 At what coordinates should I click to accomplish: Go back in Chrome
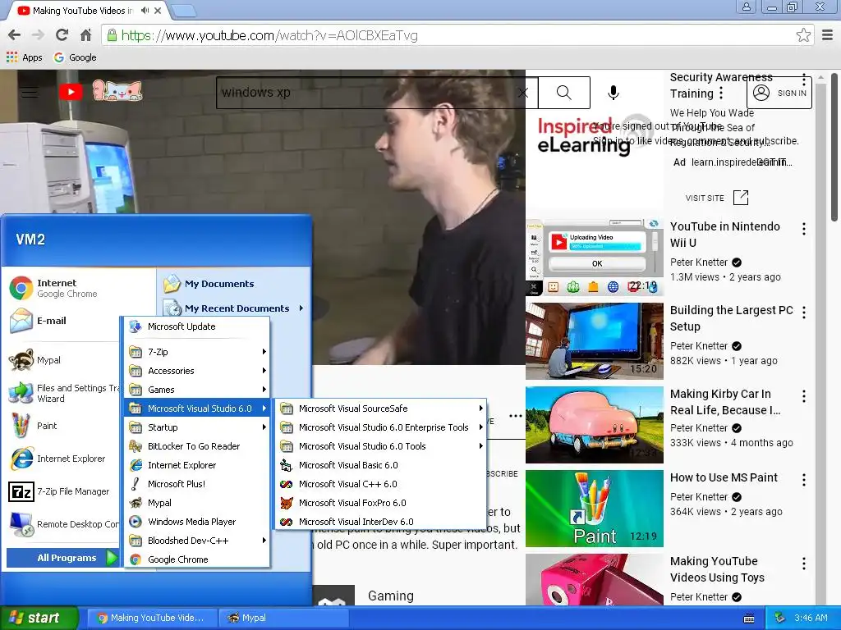pos(15,35)
